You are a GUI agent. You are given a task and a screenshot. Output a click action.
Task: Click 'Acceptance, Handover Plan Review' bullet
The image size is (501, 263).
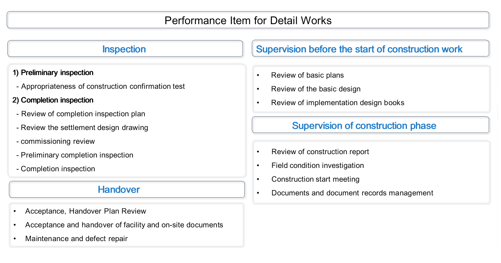[x=86, y=211]
